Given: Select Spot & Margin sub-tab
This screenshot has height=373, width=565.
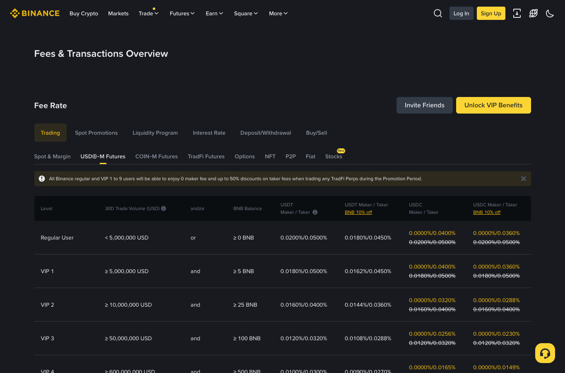Looking at the screenshot, I should tap(53, 156).
